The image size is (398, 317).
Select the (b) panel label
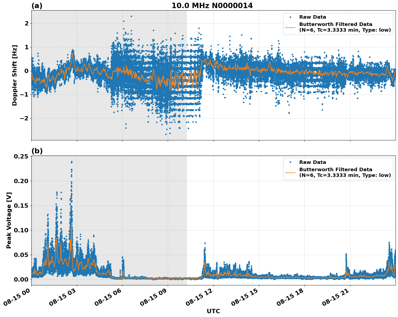(x=37, y=150)
